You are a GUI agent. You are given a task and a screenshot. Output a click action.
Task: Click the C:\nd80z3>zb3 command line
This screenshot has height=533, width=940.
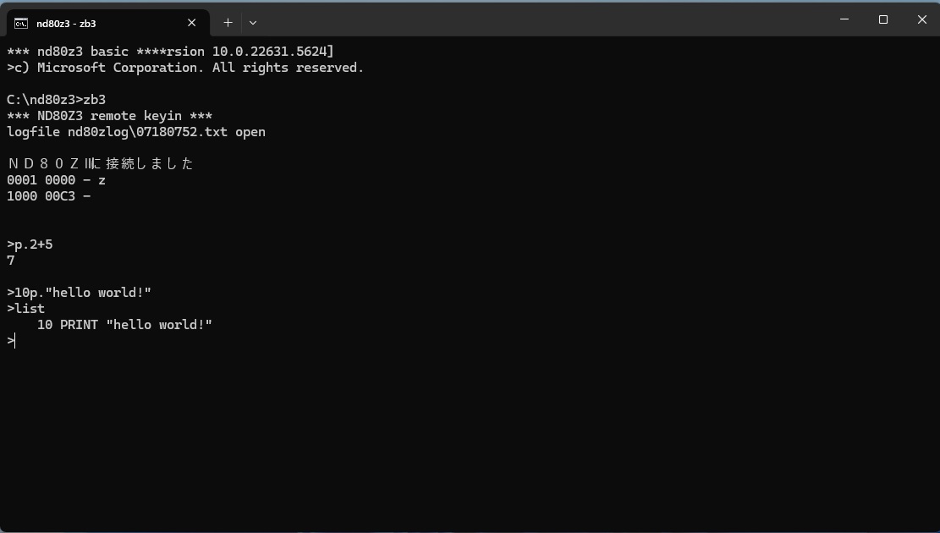point(57,100)
